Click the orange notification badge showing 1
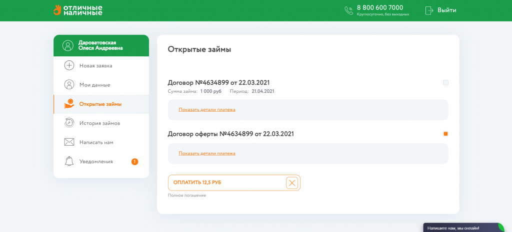Image resolution: width=512 pixels, height=232 pixels. tap(135, 162)
